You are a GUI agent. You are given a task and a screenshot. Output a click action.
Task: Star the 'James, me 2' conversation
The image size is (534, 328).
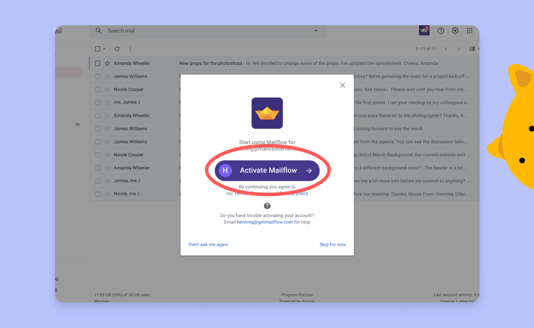(107, 181)
